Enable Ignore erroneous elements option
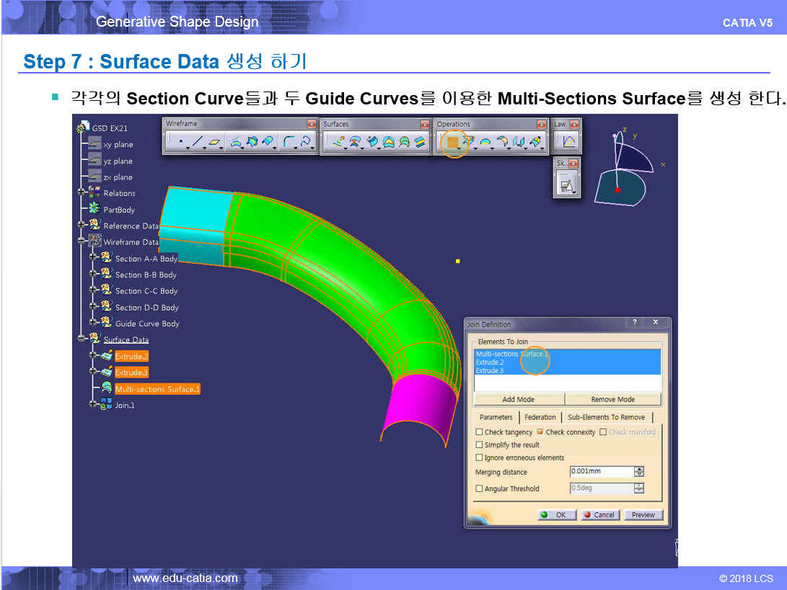 pyautogui.click(x=480, y=458)
